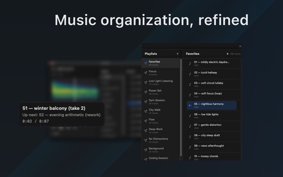This screenshot has width=283, height=177.
Task: Open the Focus playlist
Action: click(161, 73)
